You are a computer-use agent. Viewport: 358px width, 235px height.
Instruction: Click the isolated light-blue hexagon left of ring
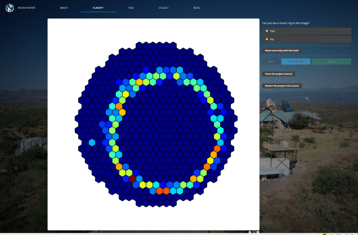coord(92,142)
